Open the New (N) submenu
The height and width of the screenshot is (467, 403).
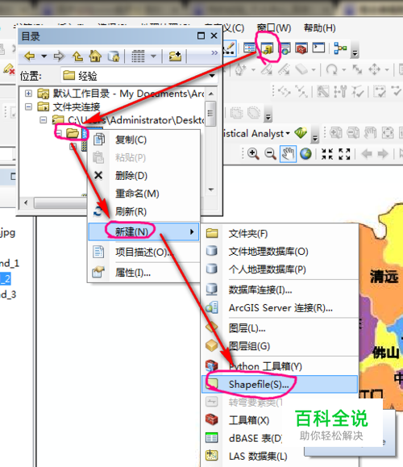coord(143,231)
